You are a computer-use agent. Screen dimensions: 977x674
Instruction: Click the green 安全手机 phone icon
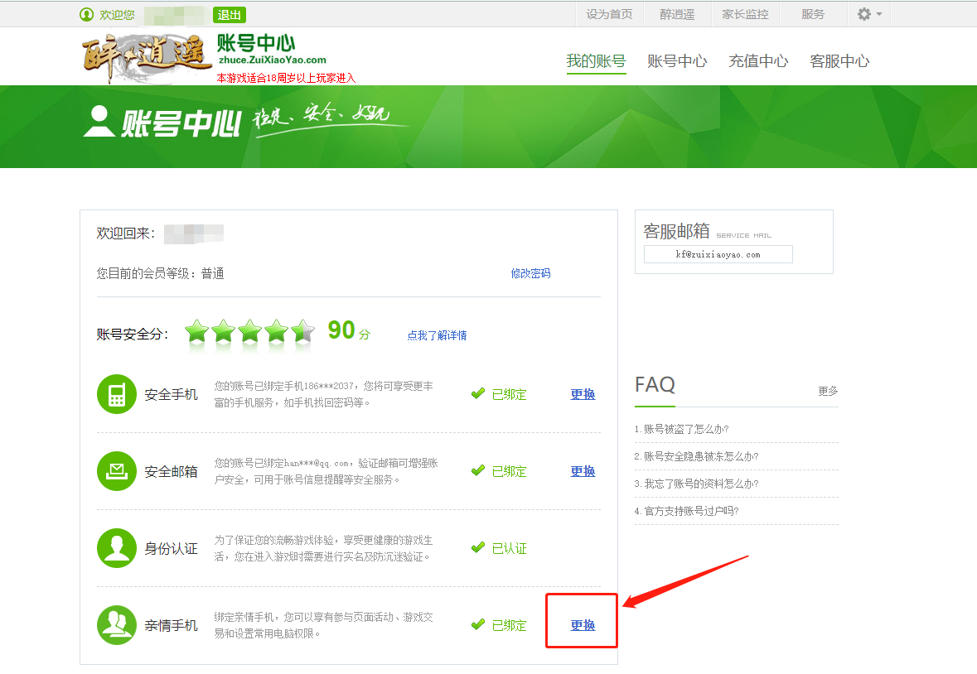(x=117, y=394)
